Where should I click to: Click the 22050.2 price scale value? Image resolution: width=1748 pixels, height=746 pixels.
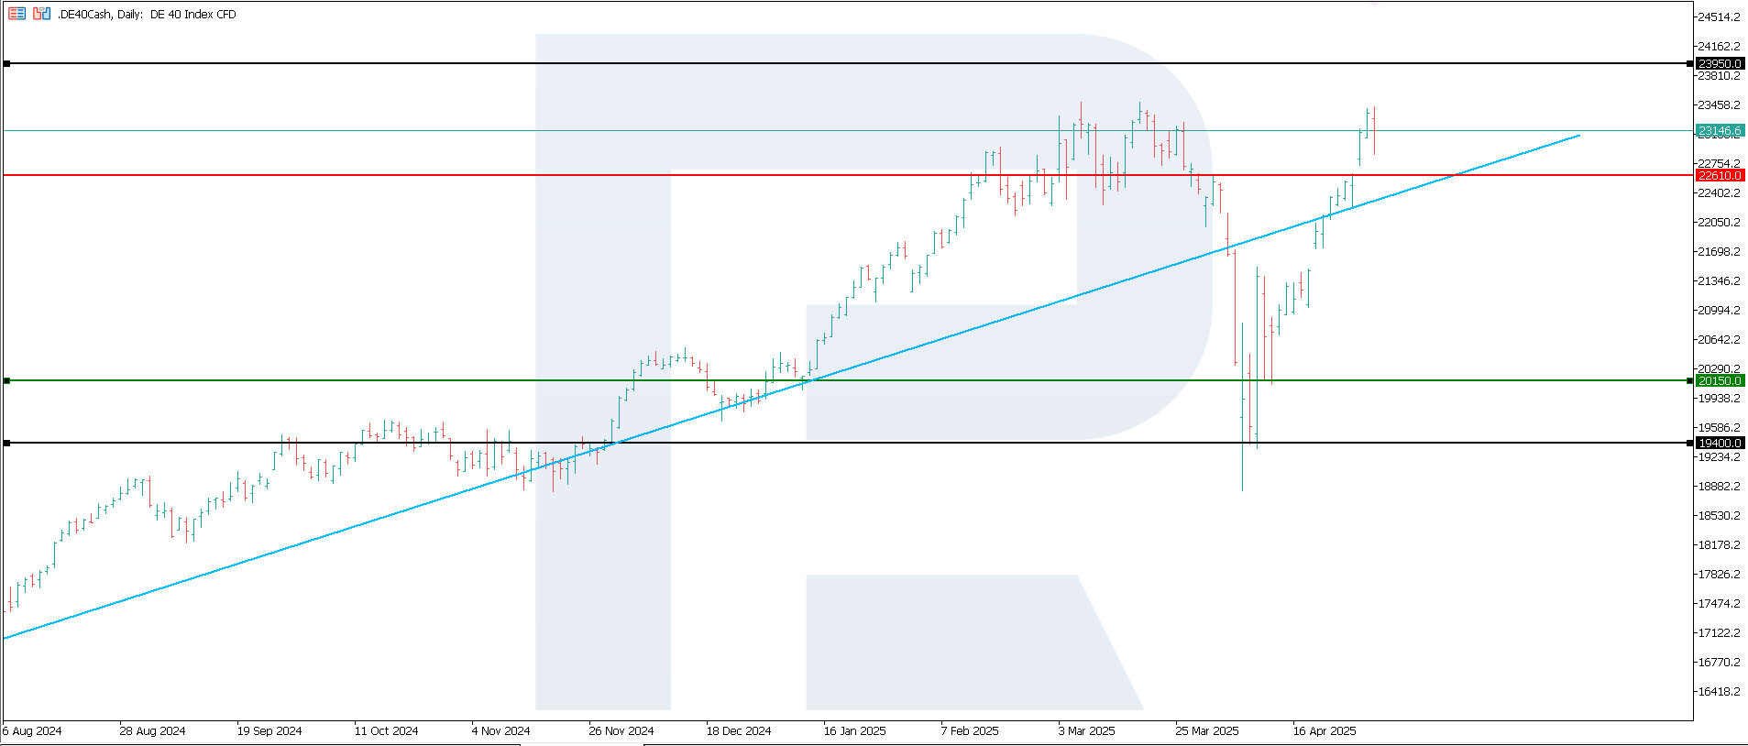pyautogui.click(x=1719, y=223)
